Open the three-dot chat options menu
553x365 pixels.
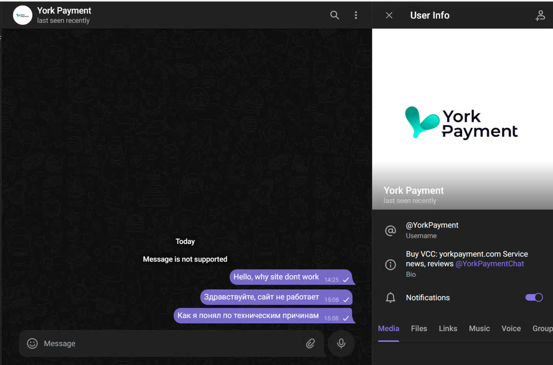pos(356,15)
